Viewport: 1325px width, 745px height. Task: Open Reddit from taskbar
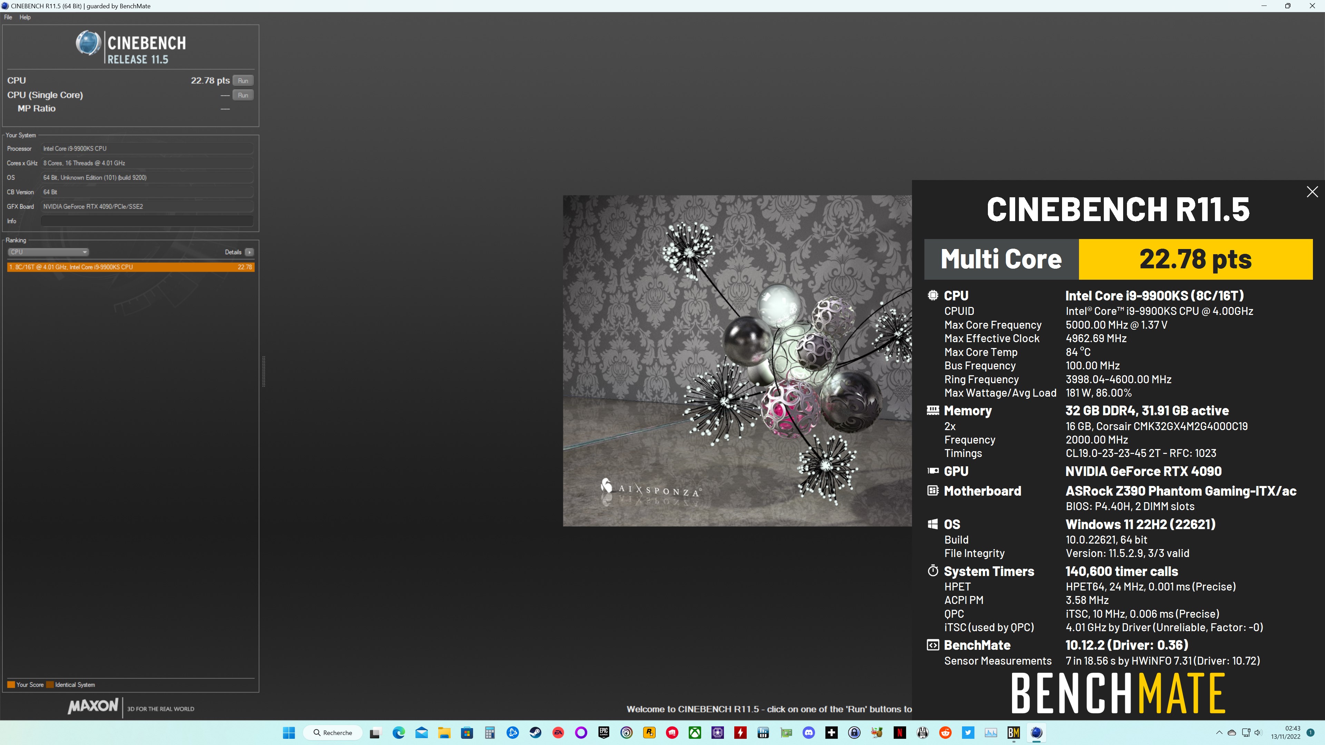pos(945,733)
